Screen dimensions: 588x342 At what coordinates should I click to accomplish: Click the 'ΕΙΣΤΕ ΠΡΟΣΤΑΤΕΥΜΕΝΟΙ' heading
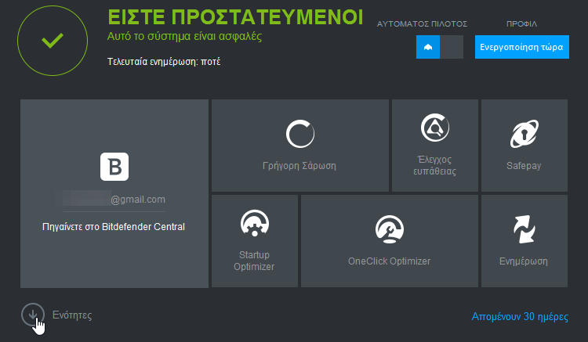click(x=235, y=17)
